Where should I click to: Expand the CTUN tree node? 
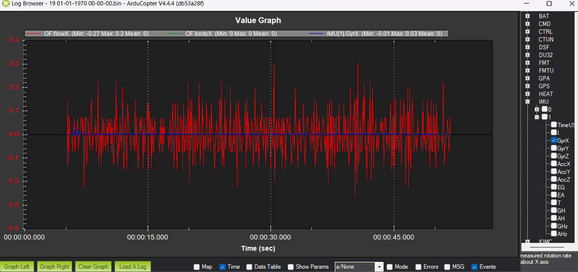click(x=528, y=39)
